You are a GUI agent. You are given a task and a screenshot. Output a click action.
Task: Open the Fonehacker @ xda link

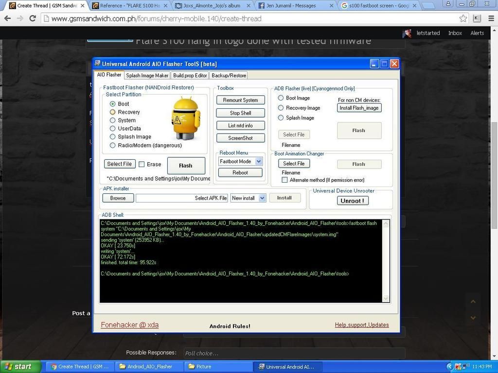[129, 325]
